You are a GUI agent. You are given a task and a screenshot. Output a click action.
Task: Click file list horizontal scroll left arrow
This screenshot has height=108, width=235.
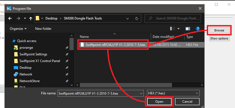(78, 85)
